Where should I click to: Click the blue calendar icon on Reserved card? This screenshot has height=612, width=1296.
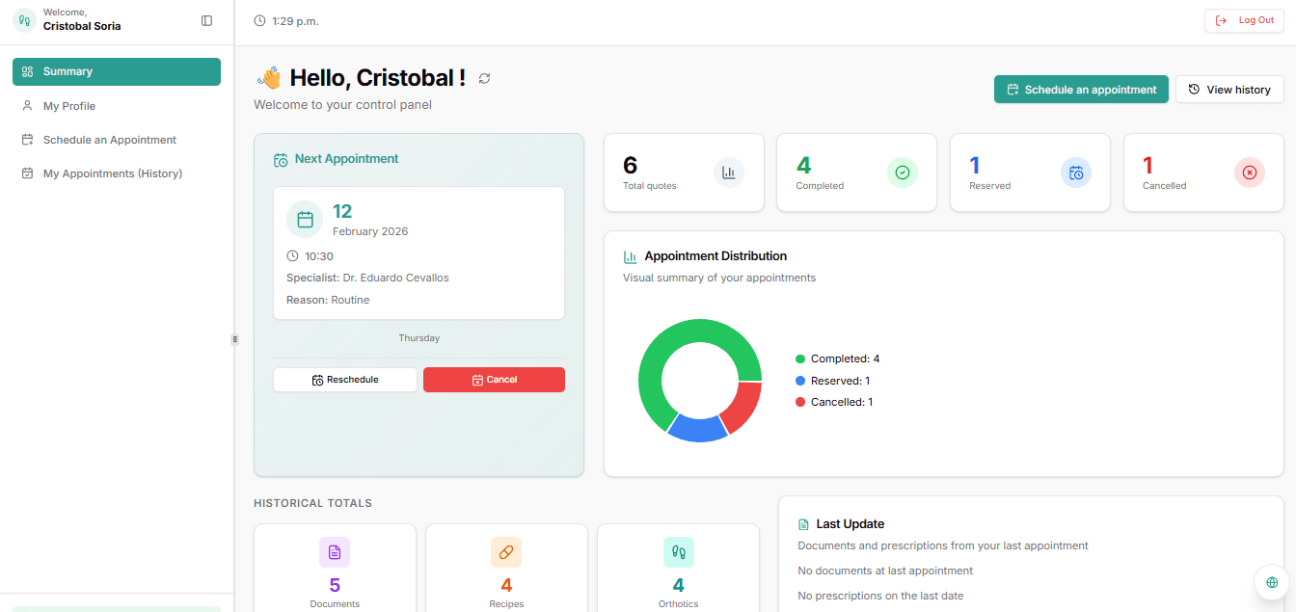click(x=1076, y=173)
